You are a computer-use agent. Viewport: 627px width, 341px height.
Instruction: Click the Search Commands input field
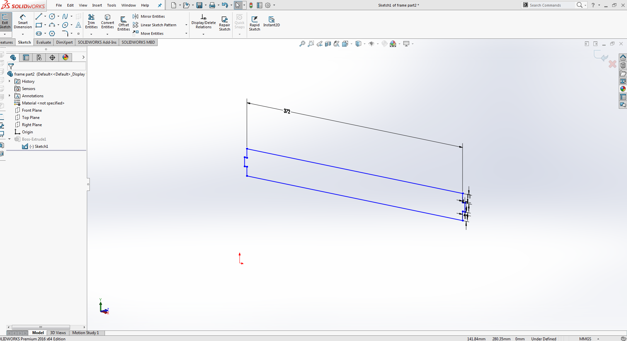pos(552,5)
